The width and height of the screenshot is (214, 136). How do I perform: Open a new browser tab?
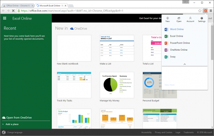(x=71, y=5)
